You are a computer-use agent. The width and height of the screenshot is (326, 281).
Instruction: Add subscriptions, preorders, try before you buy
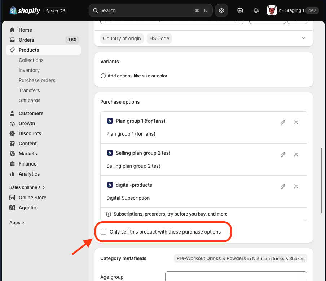coord(167,214)
